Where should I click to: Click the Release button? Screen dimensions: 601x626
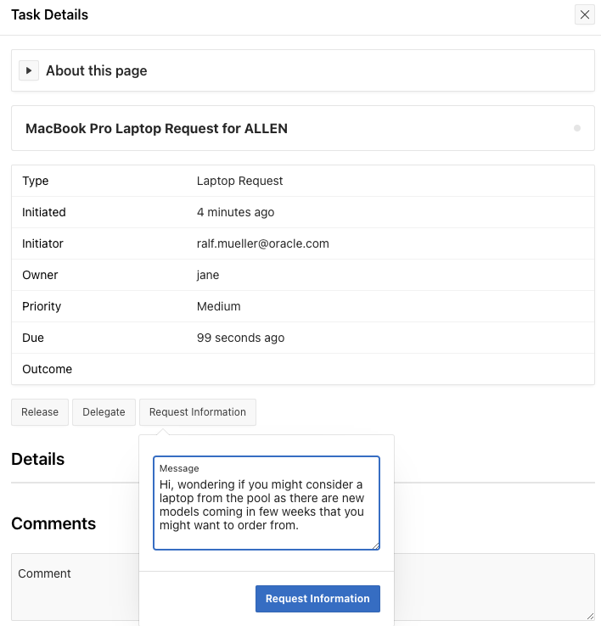tap(40, 412)
